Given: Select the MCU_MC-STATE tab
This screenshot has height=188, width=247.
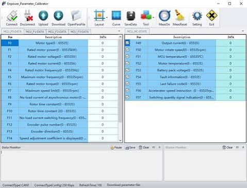Looking at the screenshot, I should (137, 32).
